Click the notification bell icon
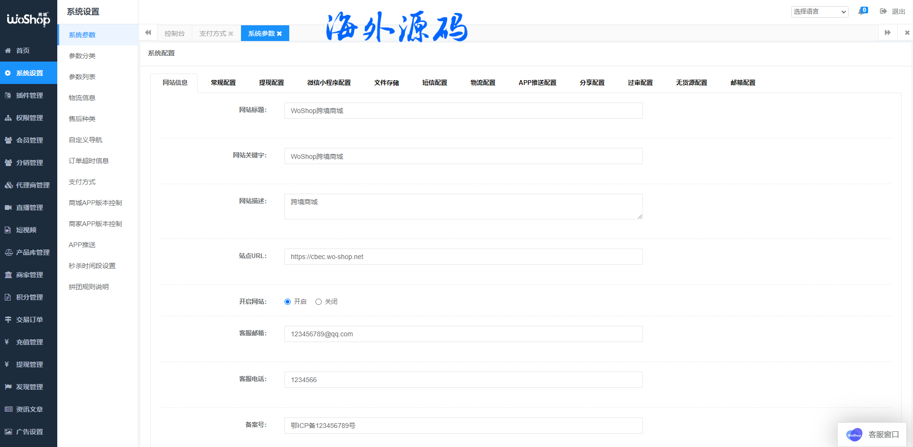This screenshot has width=913, height=447. (862, 11)
